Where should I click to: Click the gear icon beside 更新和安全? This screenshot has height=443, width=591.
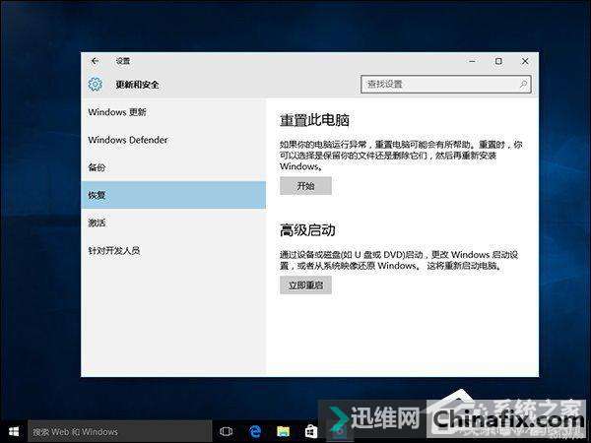tap(95, 84)
